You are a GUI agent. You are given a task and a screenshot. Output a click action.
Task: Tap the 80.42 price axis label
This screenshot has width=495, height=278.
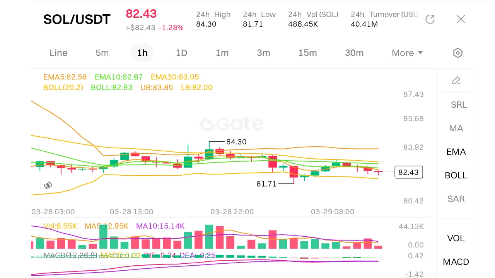413,201
